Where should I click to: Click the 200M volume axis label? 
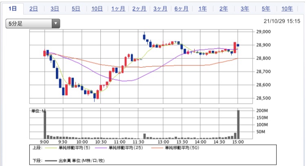click(x=262, y=111)
